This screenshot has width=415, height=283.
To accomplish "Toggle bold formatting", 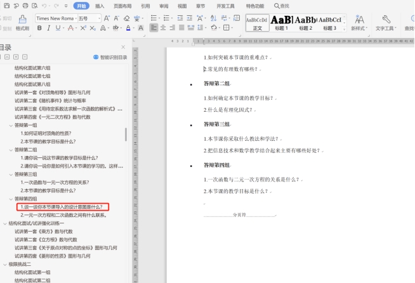I will click(x=38, y=29).
